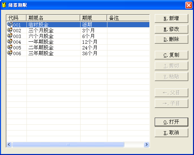Click the 12个月 term cell

pyautogui.click(x=94, y=42)
